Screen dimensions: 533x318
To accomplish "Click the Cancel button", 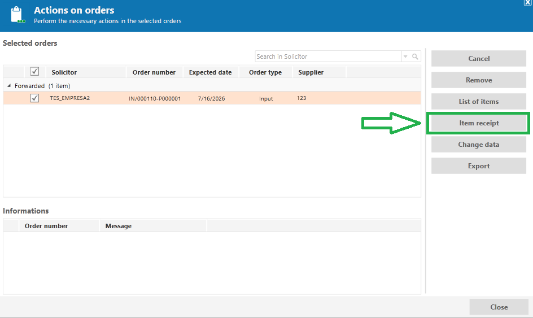I will [x=479, y=59].
